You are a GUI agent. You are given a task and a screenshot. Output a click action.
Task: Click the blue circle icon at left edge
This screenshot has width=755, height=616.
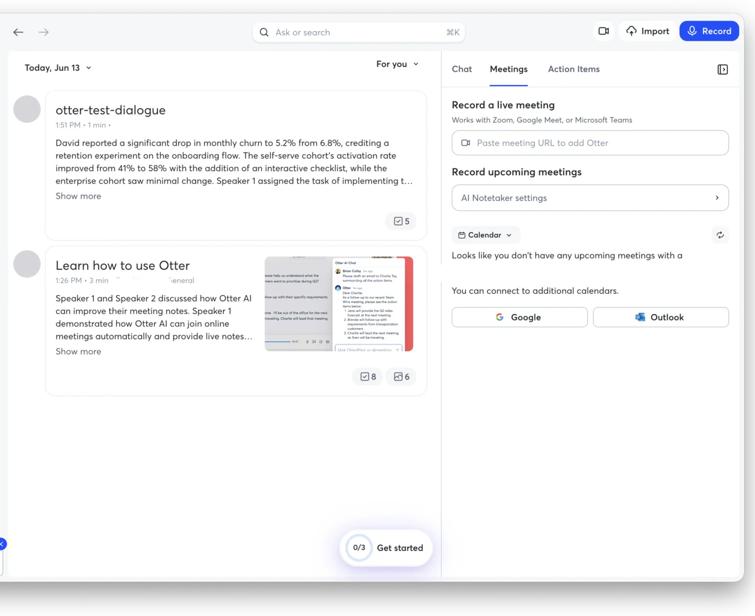pyautogui.click(x=2, y=544)
